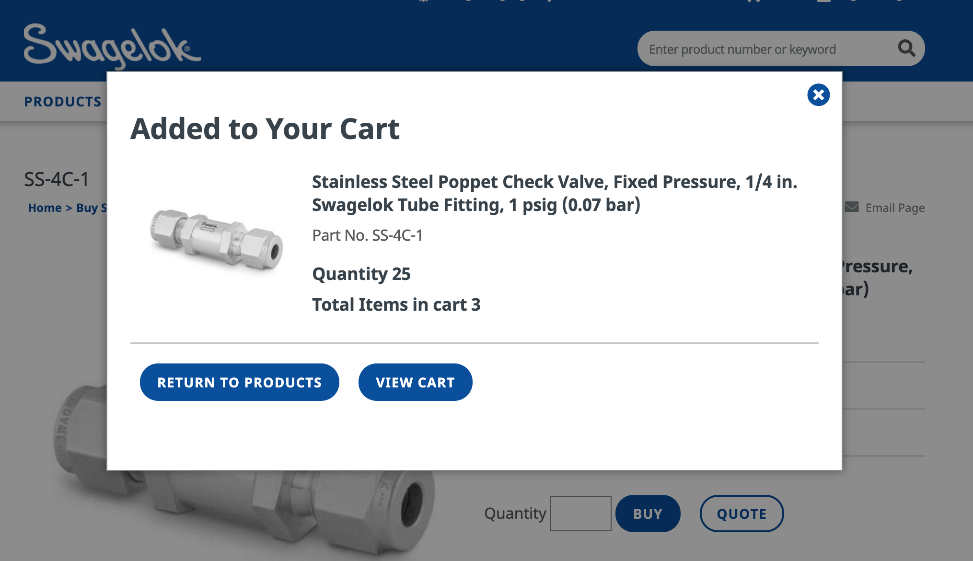This screenshot has height=561, width=973.
Task: Dismiss the Added to Your Cart popup
Action: point(818,94)
